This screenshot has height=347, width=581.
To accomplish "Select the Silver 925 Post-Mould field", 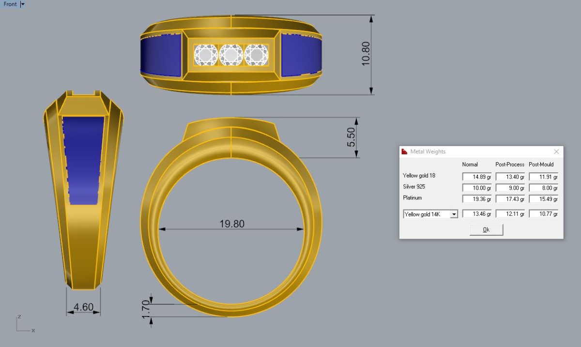I will tap(543, 188).
